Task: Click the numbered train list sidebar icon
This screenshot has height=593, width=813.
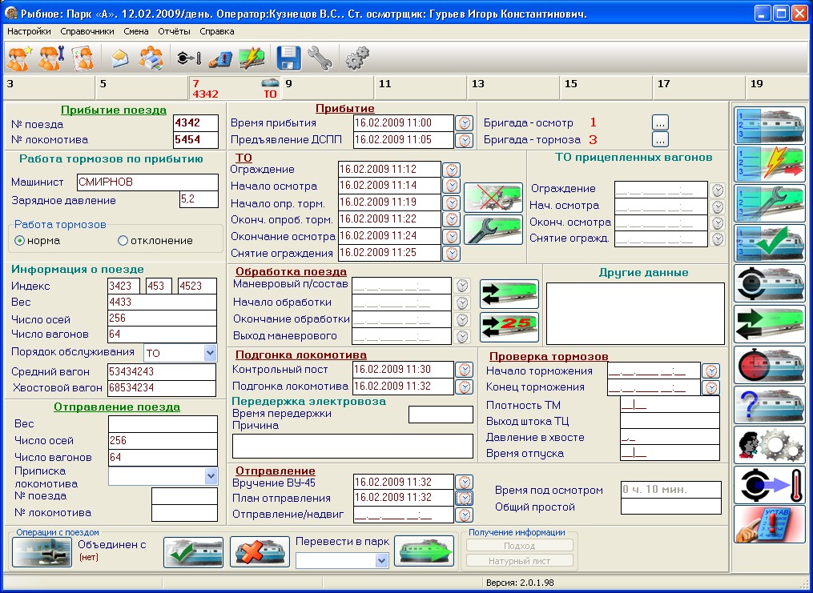Action: point(770,124)
